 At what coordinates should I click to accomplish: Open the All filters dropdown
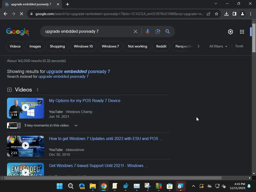coord(218,46)
